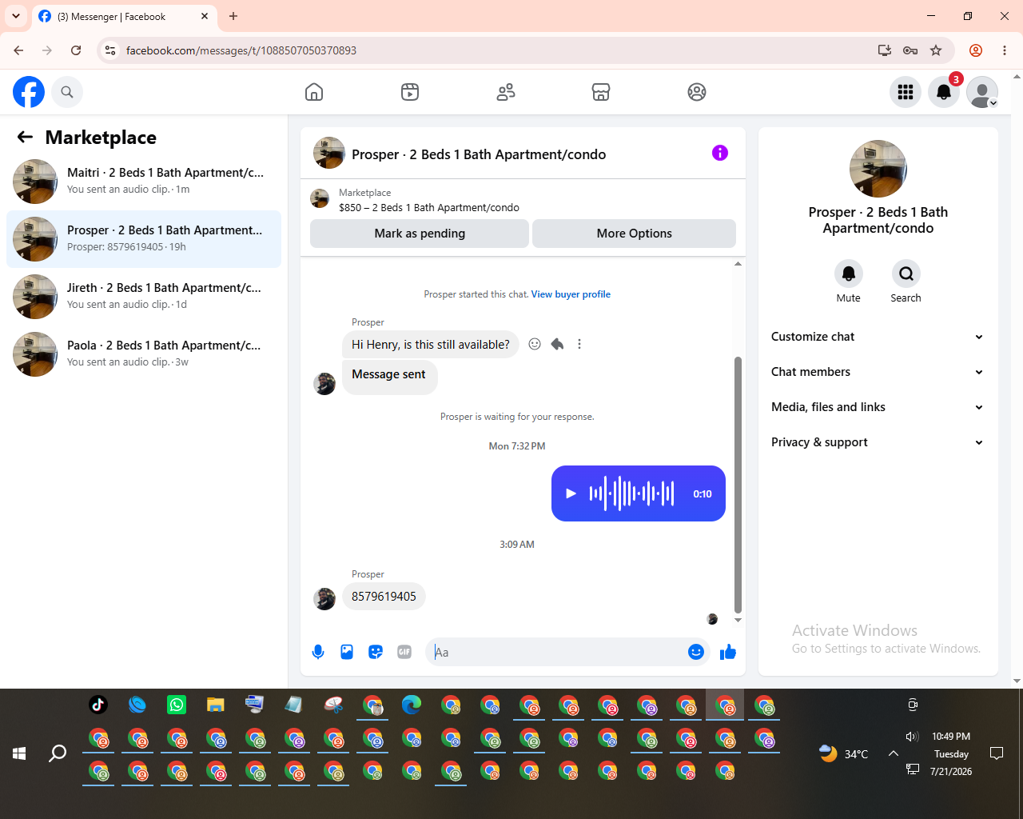This screenshot has width=1023, height=819.
Task: Open the Facebook logo home
Action: click(29, 92)
